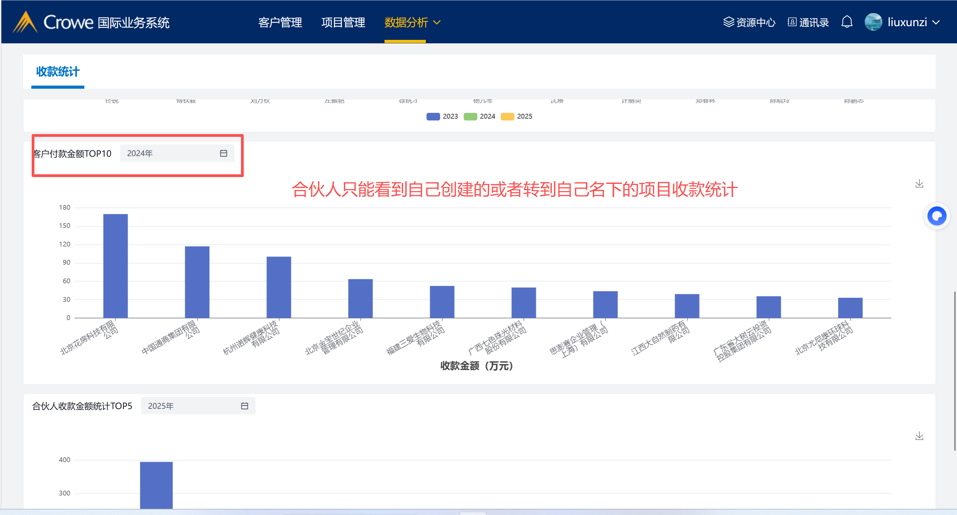Click the 北京花房科技有限公司 bar

click(x=116, y=266)
